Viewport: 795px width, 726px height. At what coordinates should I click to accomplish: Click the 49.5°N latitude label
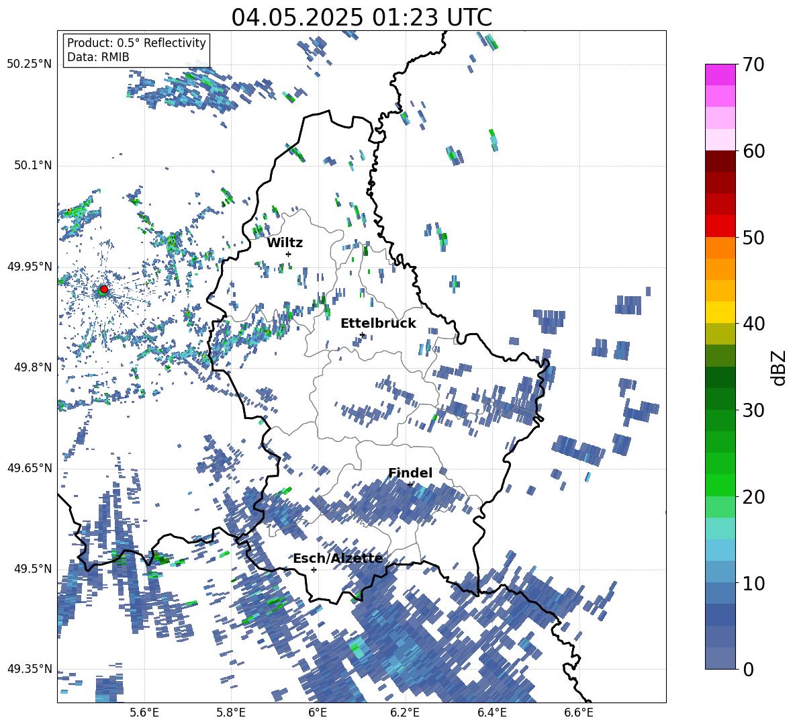coord(32,569)
